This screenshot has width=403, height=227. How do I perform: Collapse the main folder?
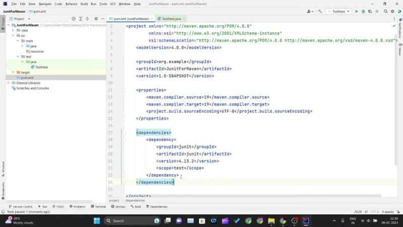point(18,41)
